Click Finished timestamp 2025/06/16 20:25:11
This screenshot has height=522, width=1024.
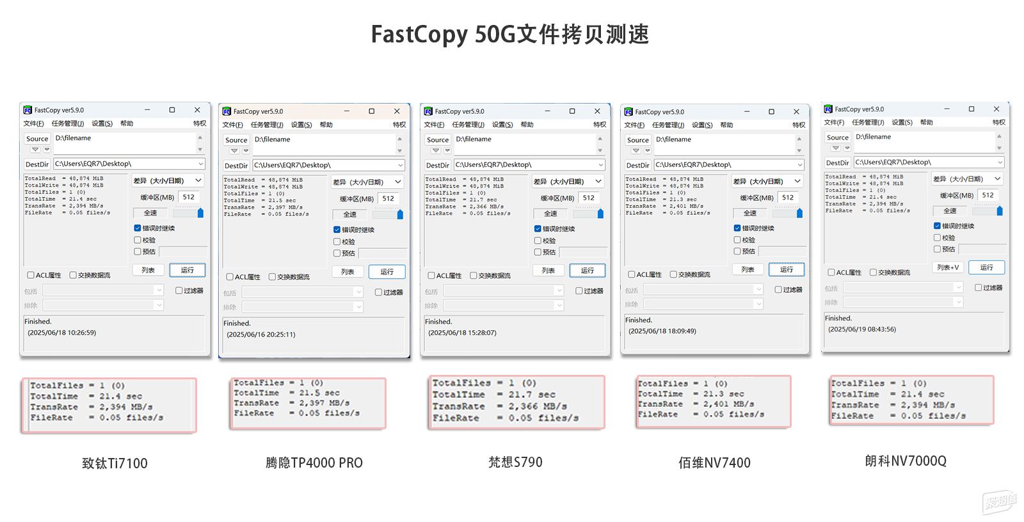pos(261,335)
